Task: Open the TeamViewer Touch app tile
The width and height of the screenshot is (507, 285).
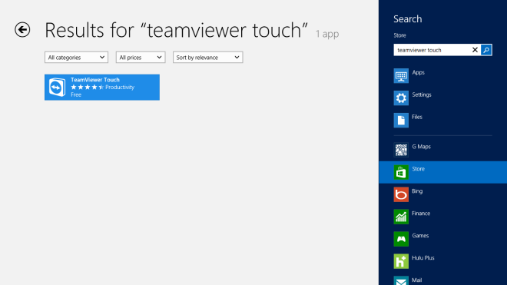Action: click(x=102, y=88)
